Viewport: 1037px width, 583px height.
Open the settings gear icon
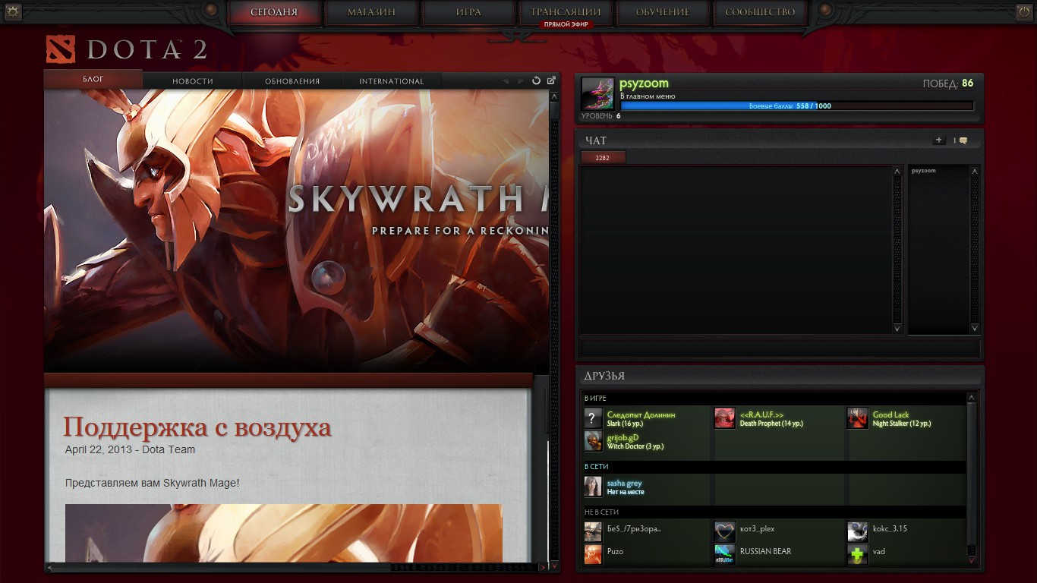[x=12, y=11]
